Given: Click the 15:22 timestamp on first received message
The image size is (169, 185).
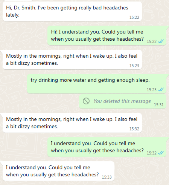Looking at the screenshot, I should tap(134, 17).
